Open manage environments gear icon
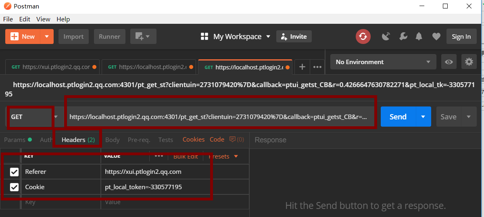This screenshot has height=217, width=484. click(469, 62)
